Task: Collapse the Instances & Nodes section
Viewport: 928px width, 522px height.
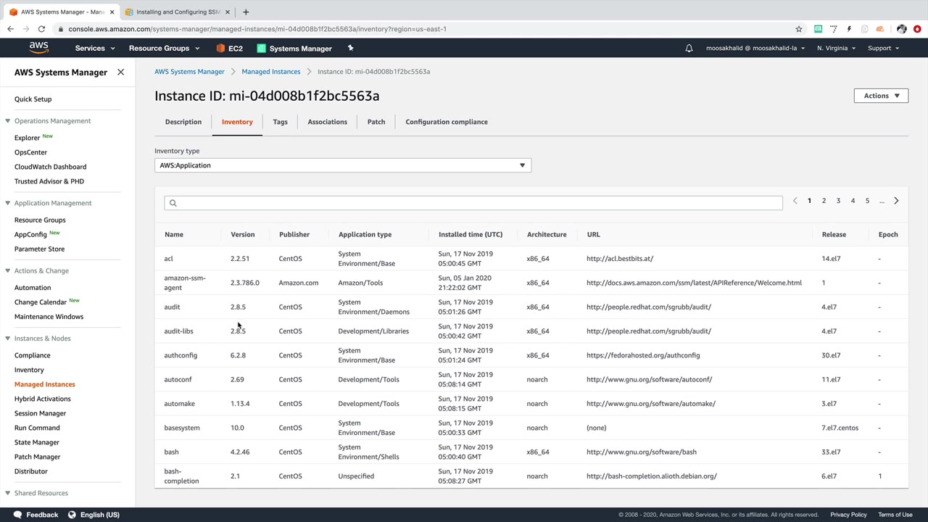Action: 7,339
